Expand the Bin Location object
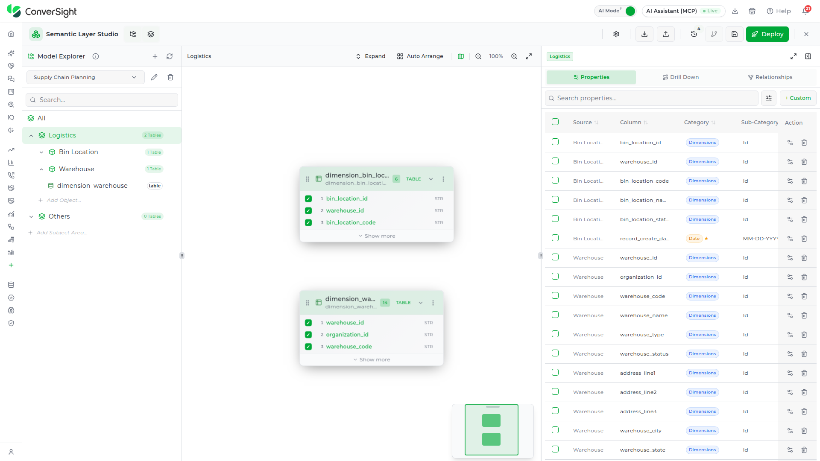 coord(41,152)
